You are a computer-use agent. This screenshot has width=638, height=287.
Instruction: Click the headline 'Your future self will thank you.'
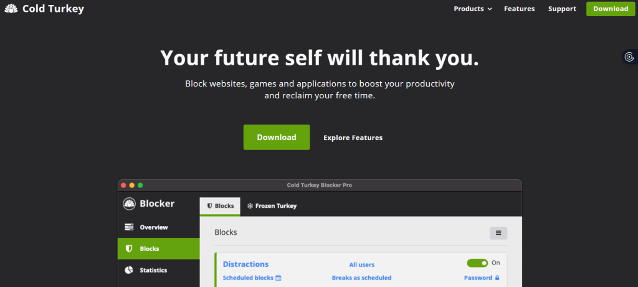pyautogui.click(x=320, y=58)
